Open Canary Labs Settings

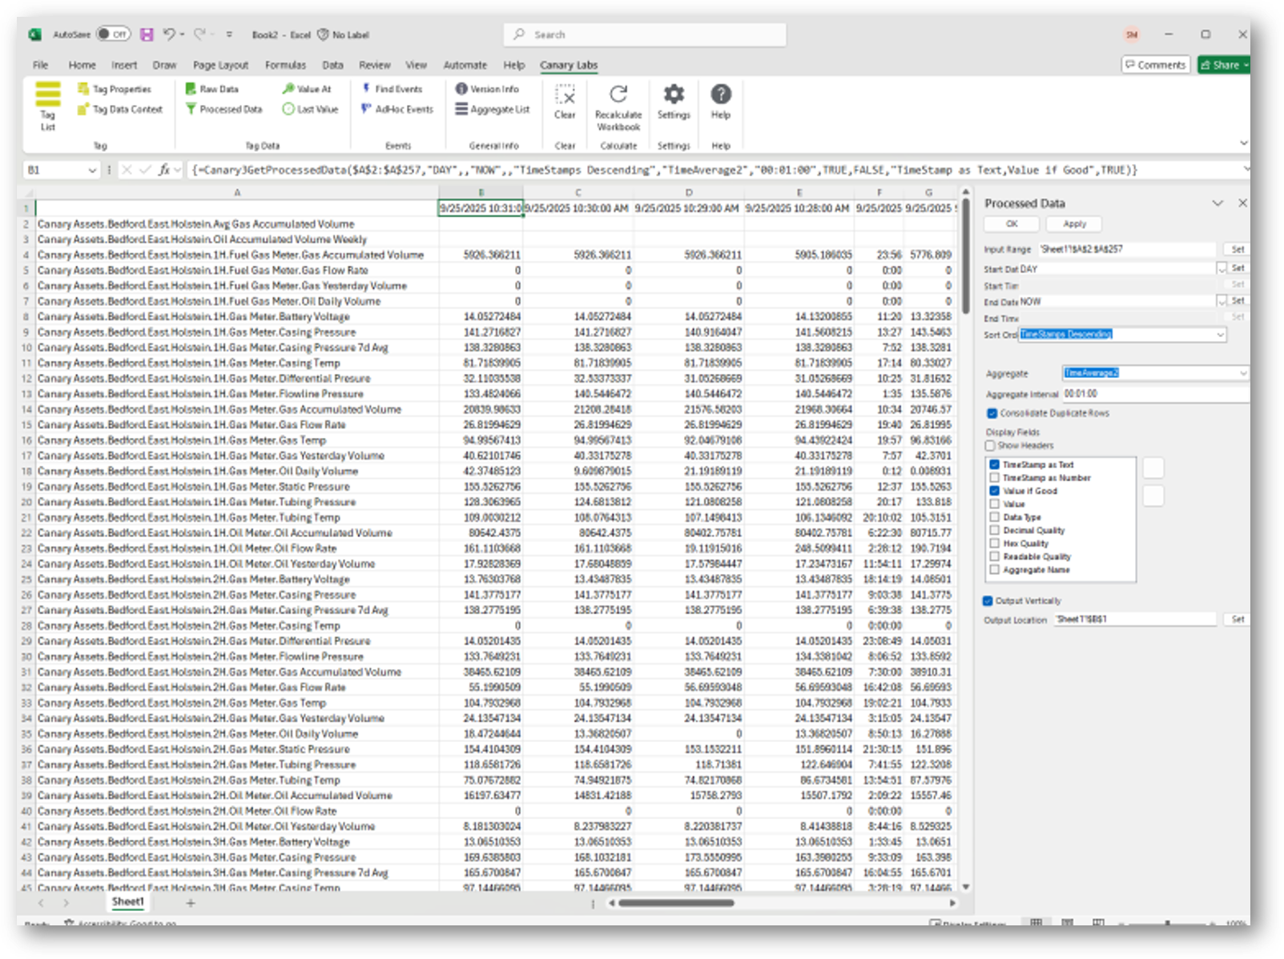674,102
